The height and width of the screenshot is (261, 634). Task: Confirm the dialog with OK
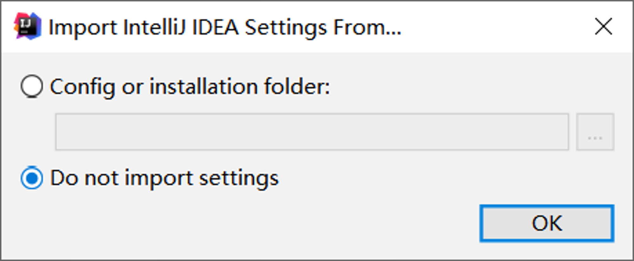pos(547,223)
